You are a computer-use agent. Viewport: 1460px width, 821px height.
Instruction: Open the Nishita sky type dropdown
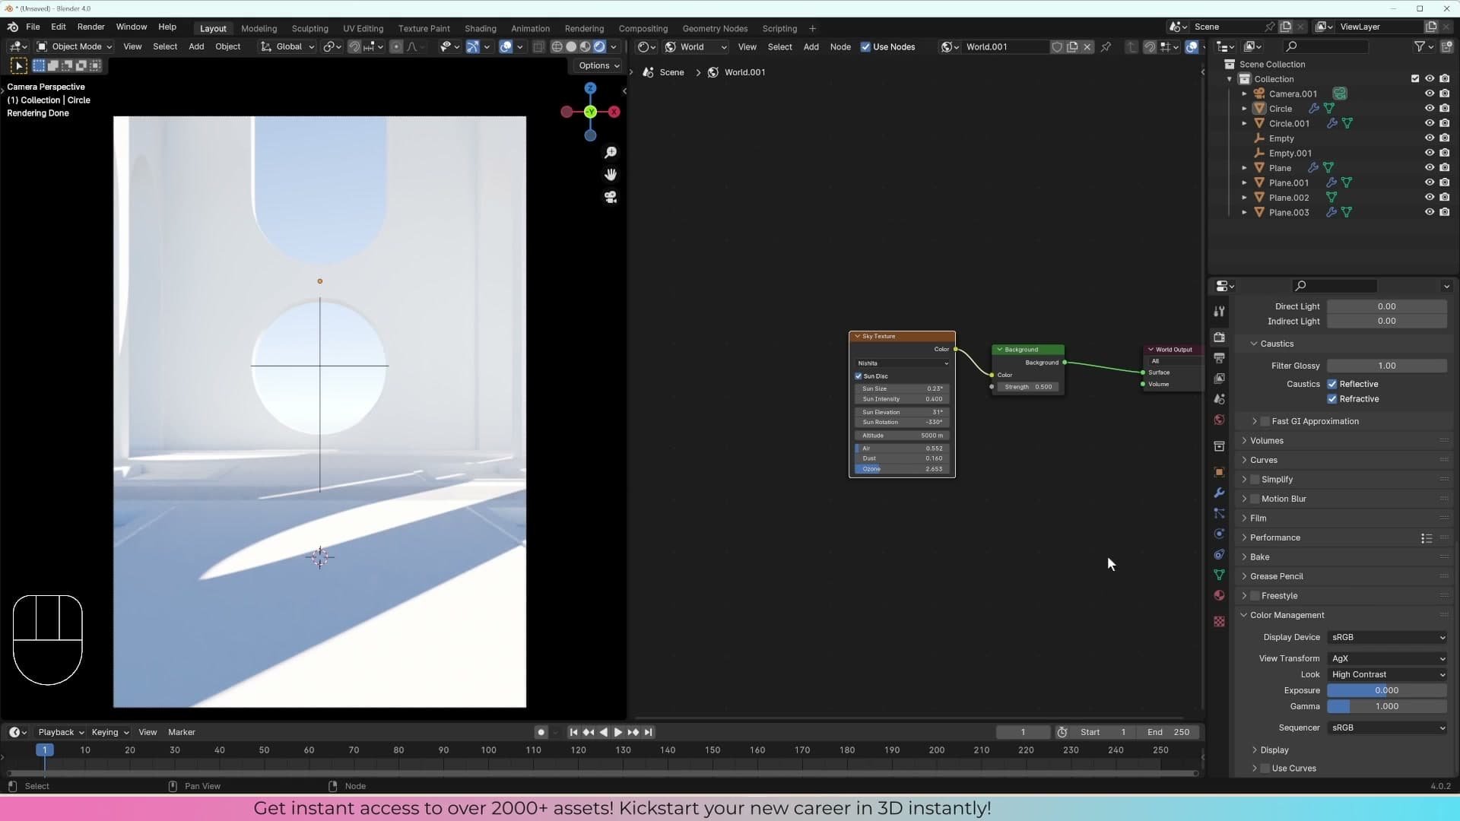pos(902,363)
